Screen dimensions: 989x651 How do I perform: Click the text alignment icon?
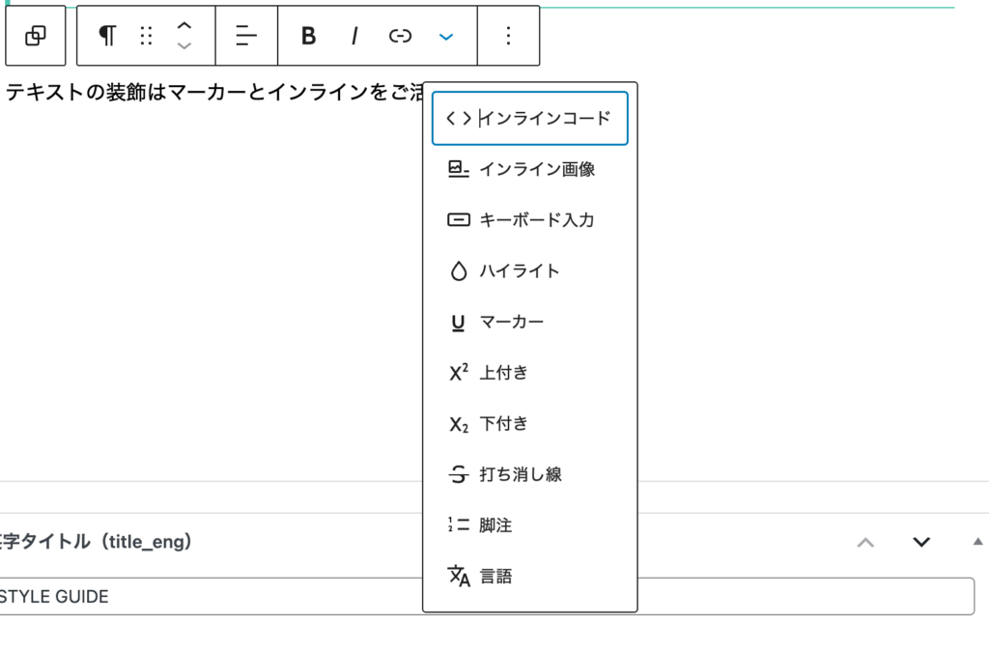pyautogui.click(x=246, y=36)
